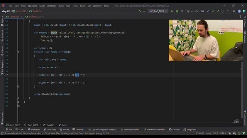The image size is (247, 138).
Task: Open Bookmarks tool window on left sidebar
Action: click(2, 118)
